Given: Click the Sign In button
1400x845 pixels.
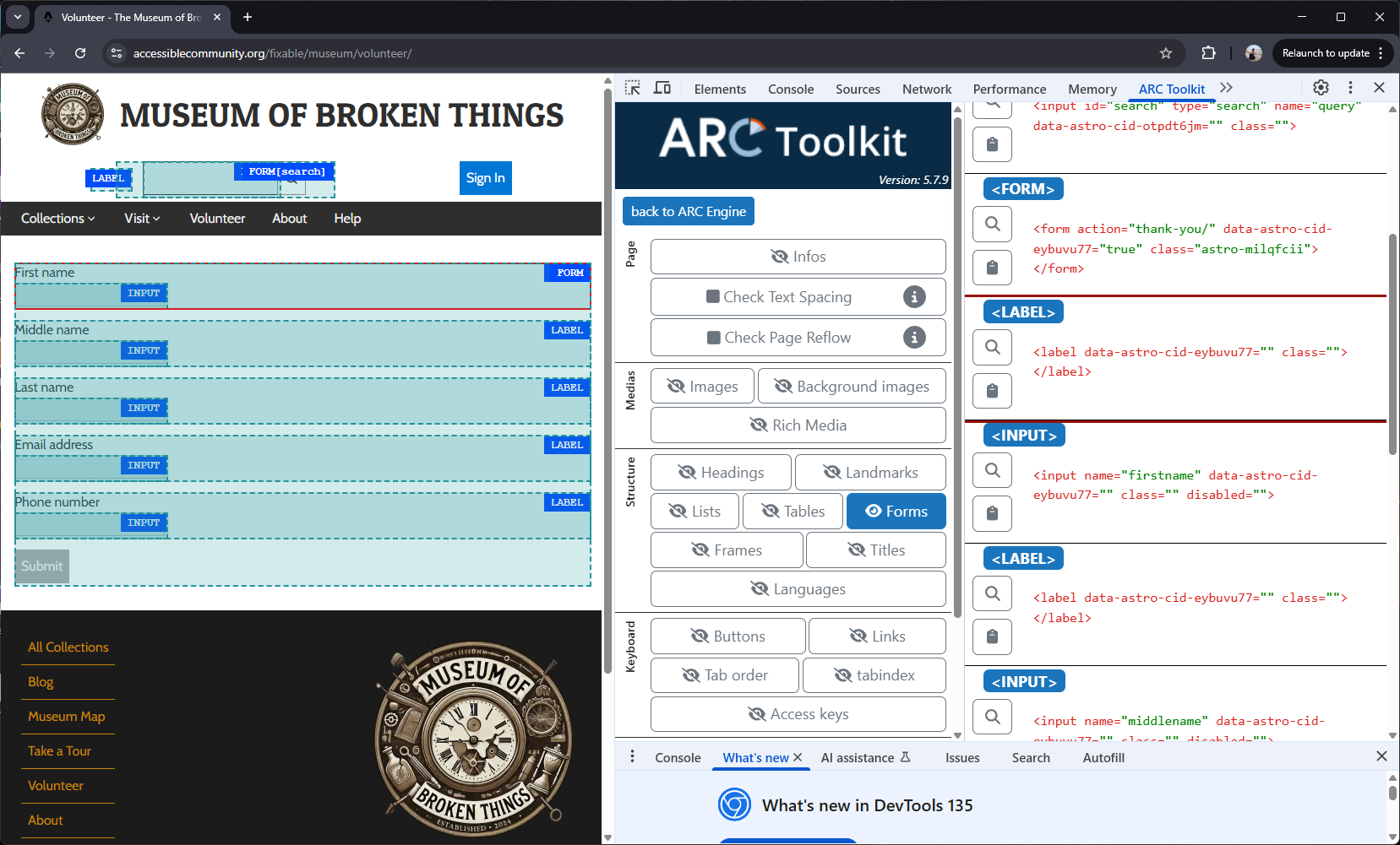Looking at the screenshot, I should [x=486, y=178].
